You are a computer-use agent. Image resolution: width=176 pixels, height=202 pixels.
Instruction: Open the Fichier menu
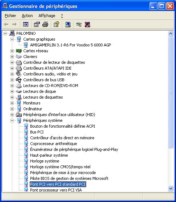[10, 16]
